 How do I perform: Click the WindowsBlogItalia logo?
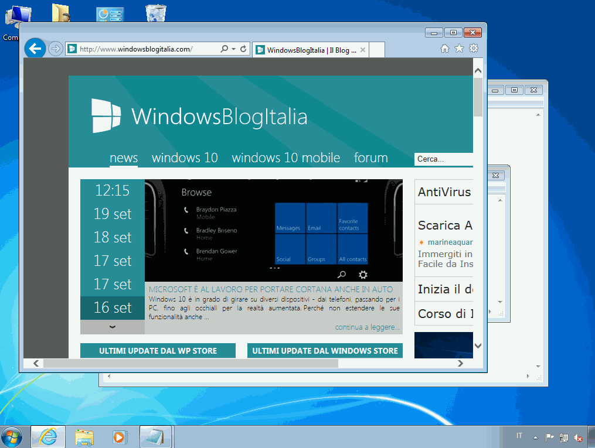pyautogui.click(x=199, y=115)
